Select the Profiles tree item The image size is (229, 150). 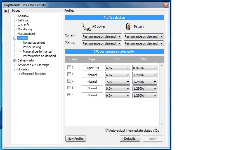coord(23,38)
